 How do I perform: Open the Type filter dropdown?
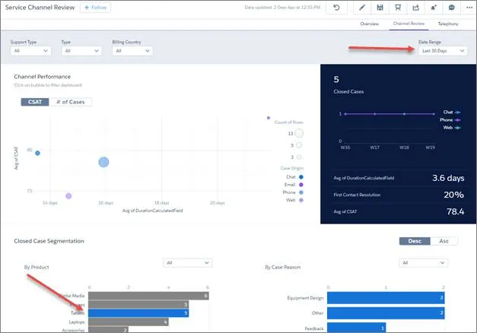[81, 51]
